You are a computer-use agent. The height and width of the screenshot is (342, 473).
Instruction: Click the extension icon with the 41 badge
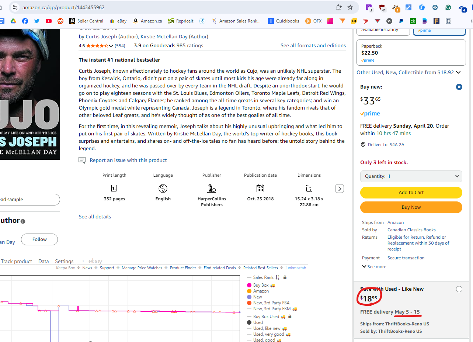tap(382, 8)
